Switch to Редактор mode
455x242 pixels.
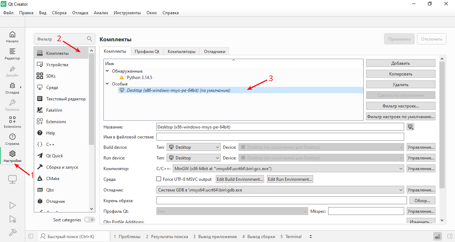point(12,54)
